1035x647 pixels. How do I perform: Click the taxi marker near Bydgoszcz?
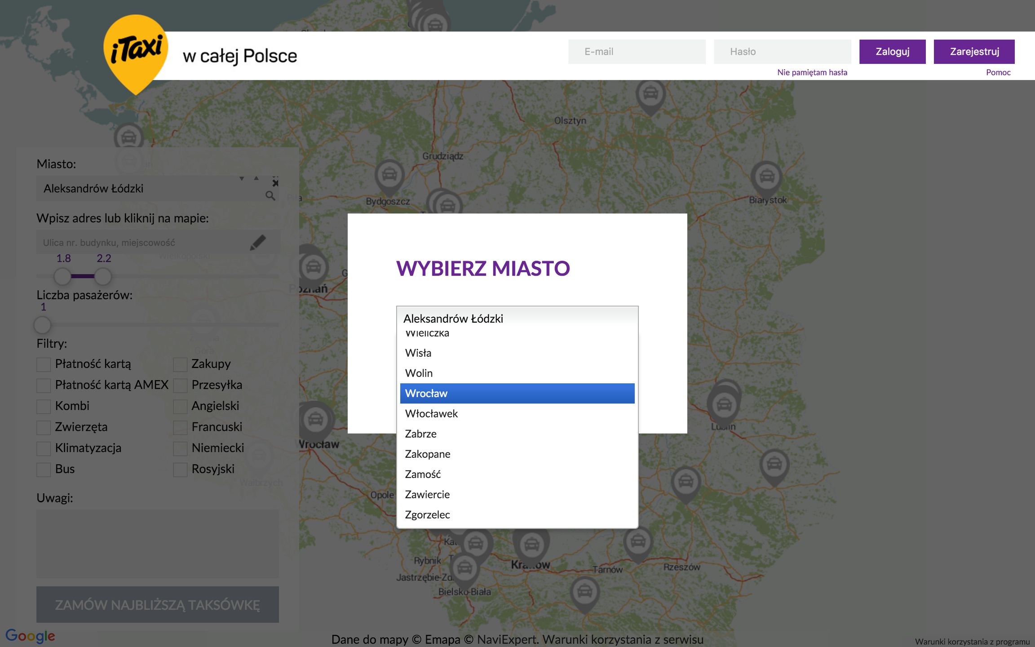point(389,175)
